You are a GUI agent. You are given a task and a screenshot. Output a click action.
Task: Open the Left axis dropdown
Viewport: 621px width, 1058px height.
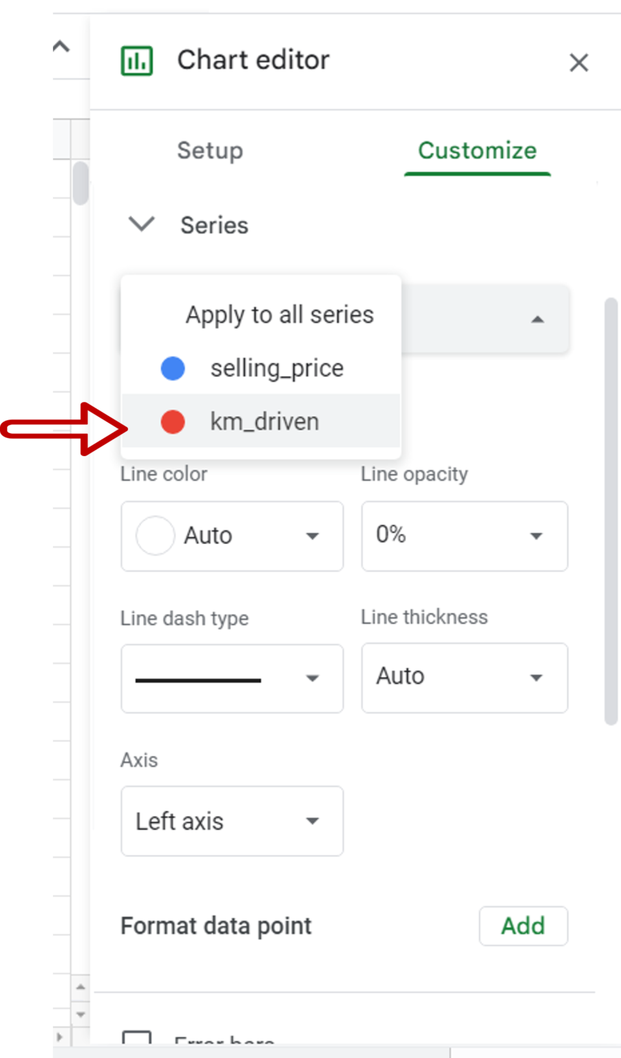pos(232,821)
